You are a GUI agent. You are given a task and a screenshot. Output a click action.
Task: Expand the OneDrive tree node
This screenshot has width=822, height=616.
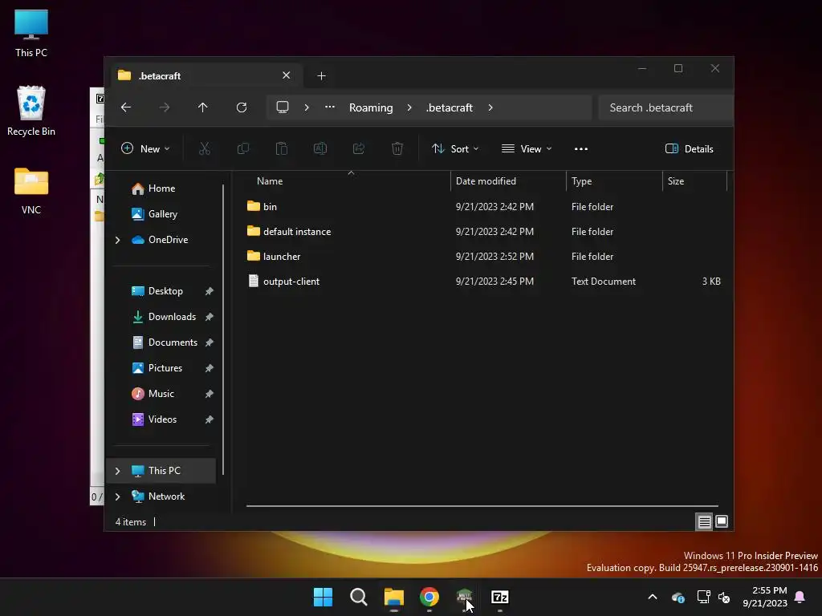click(117, 240)
